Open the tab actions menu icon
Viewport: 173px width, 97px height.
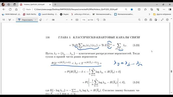coord(15,5)
